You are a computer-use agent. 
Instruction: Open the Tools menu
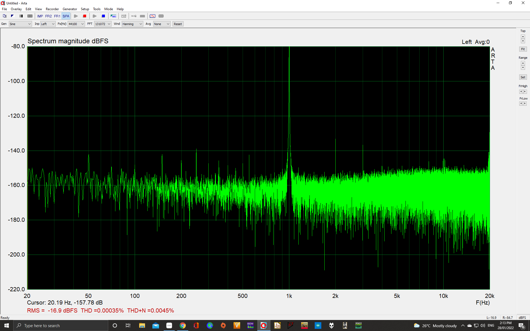pos(97,9)
